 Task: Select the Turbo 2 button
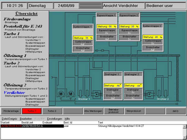[x=52, y=111]
